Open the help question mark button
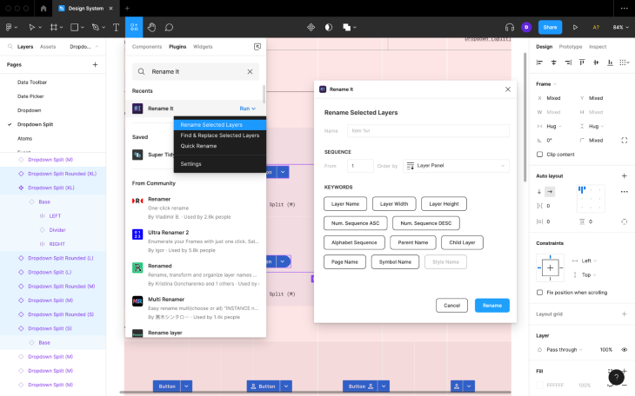 (616, 378)
